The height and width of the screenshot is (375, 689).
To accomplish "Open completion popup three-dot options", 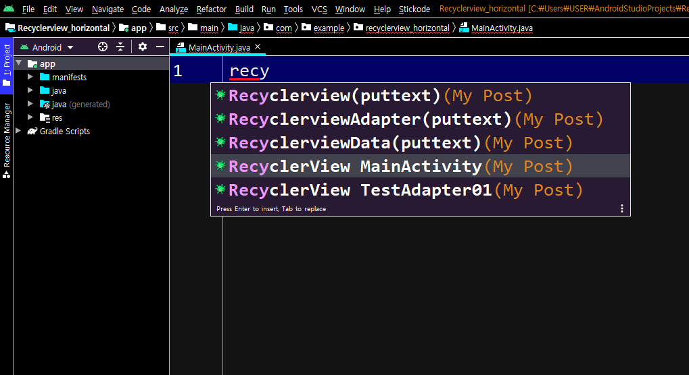I will (x=622, y=208).
